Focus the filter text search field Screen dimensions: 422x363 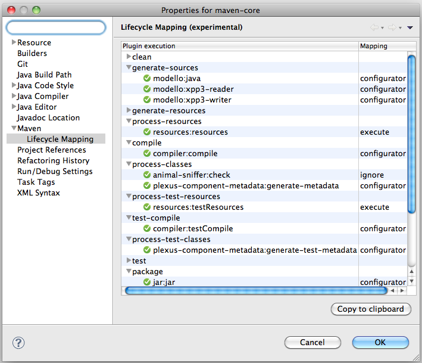56,27
